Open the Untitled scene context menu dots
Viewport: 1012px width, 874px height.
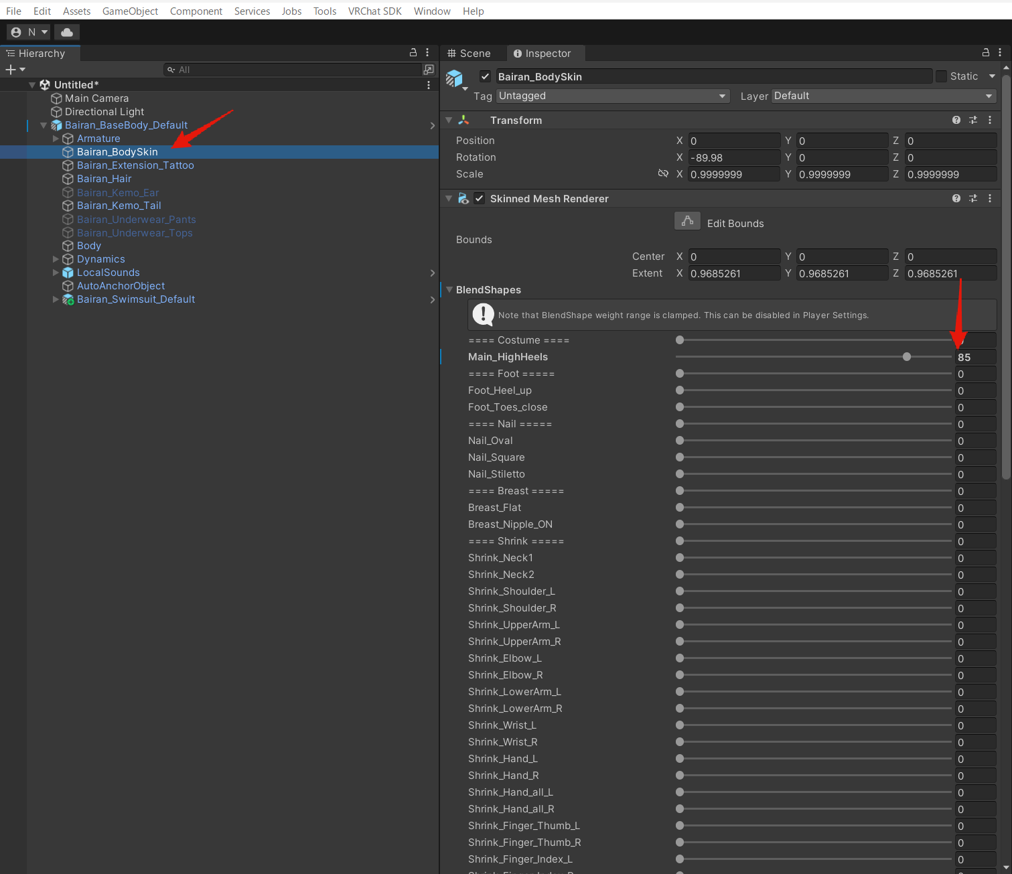(429, 85)
